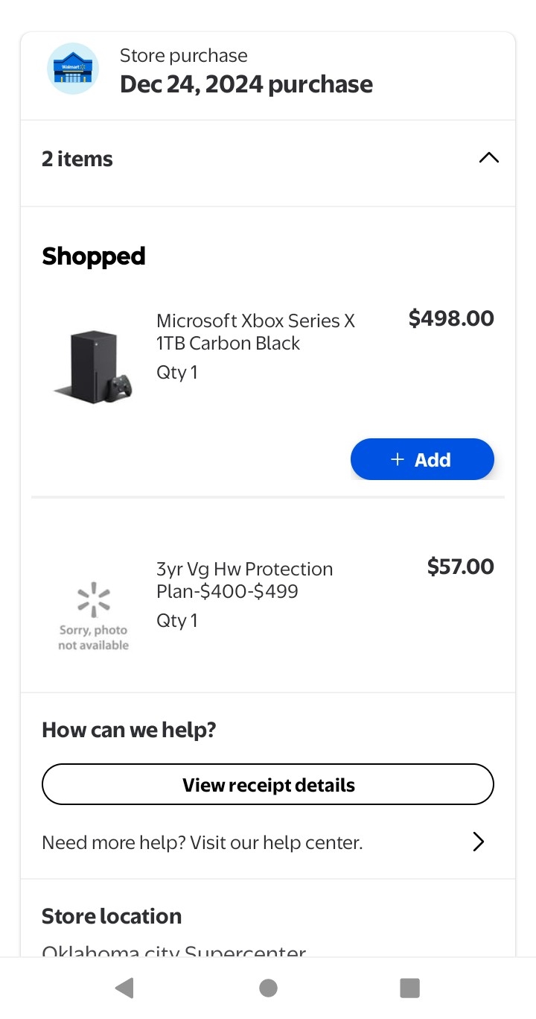Open Android recent apps button
The image size is (536, 1019).
(409, 988)
